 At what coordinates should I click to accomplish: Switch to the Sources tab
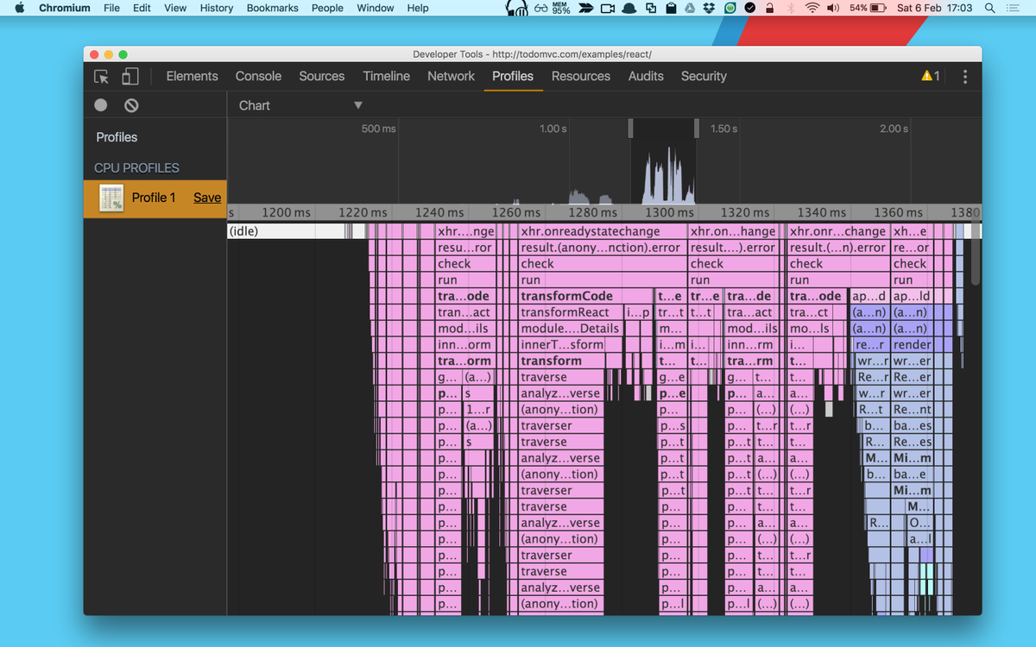(322, 76)
